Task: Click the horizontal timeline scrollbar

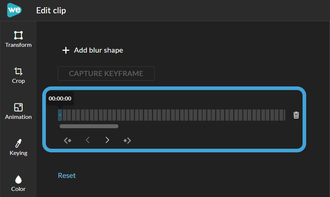Action: (x=89, y=126)
